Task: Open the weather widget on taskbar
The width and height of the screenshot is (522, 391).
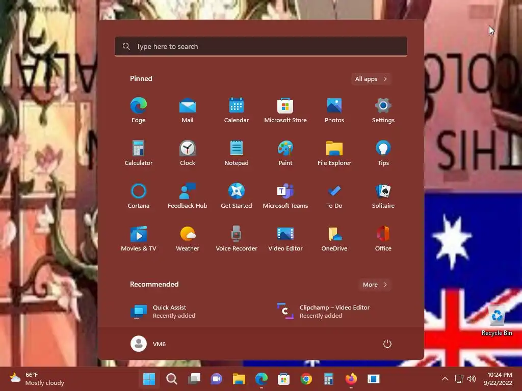Action: click(x=37, y=379)
